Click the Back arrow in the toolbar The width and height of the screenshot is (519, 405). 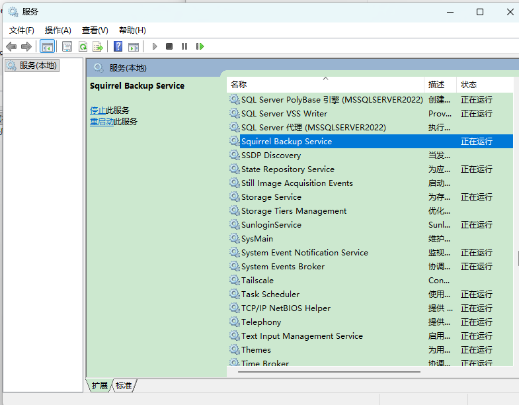(x=11, y=46)
